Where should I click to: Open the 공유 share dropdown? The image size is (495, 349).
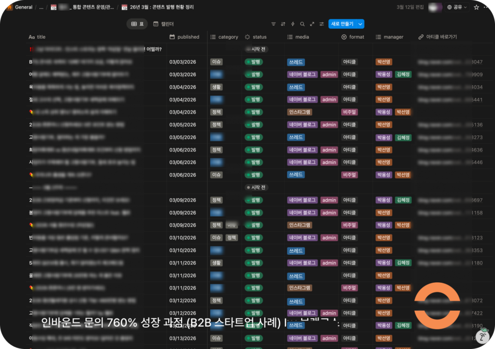457,7
